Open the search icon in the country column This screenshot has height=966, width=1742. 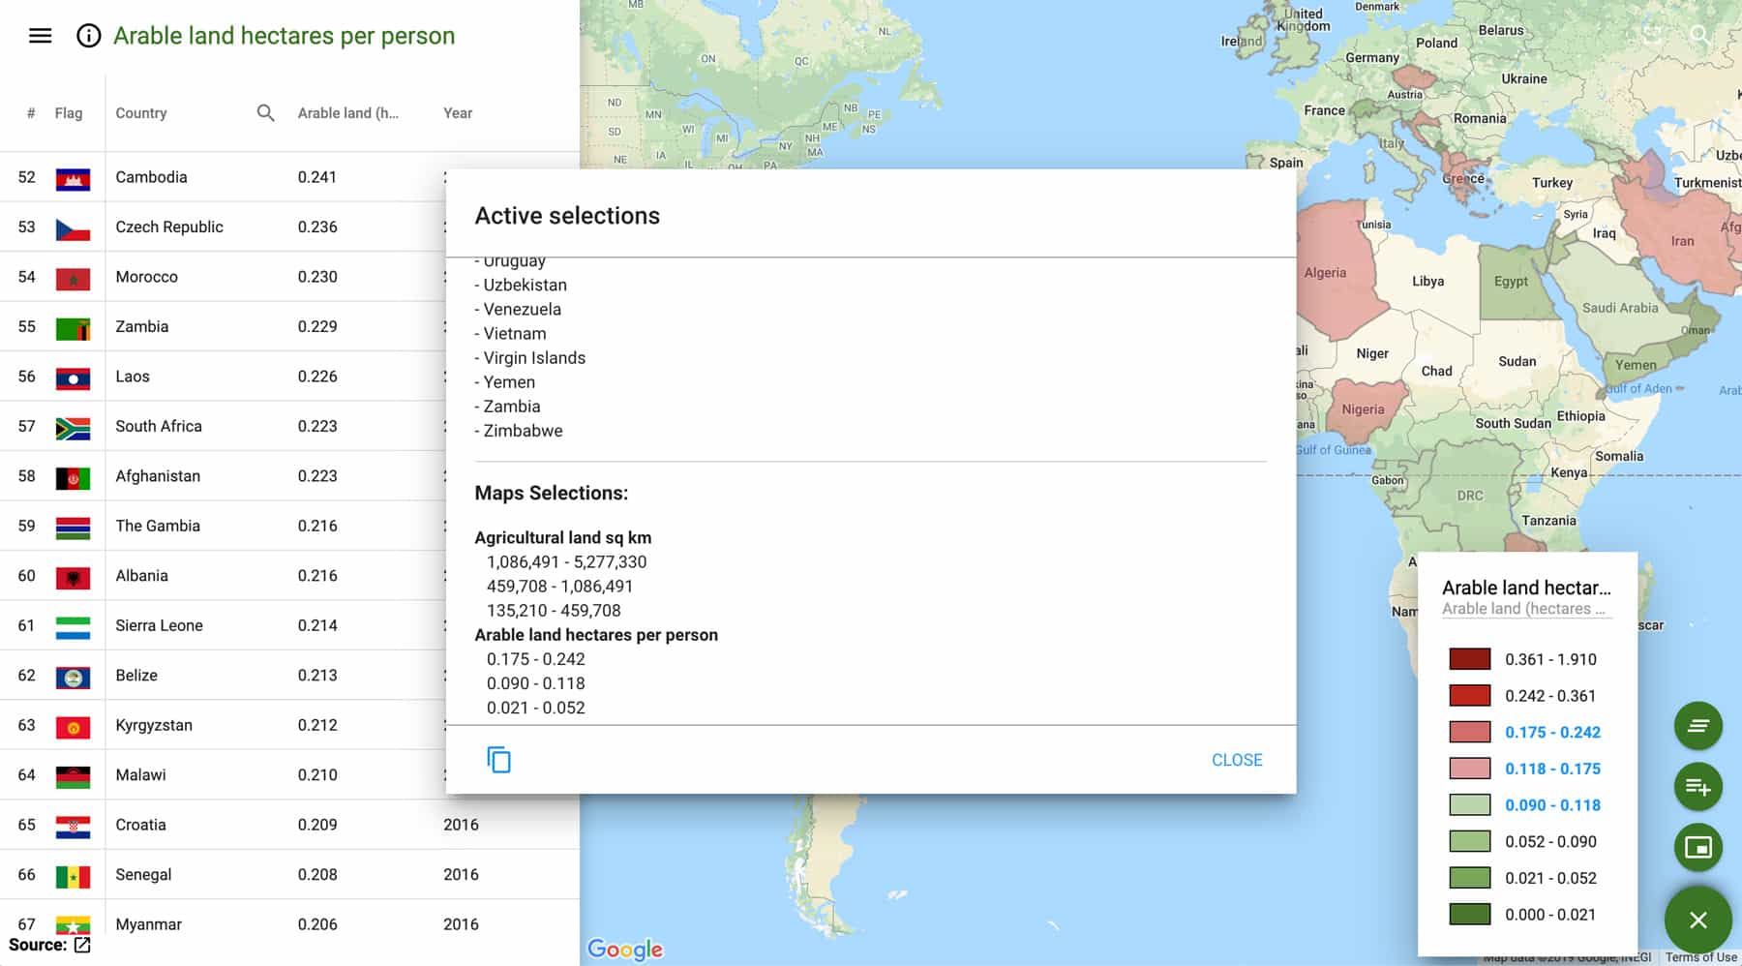(x=263, y=112)
